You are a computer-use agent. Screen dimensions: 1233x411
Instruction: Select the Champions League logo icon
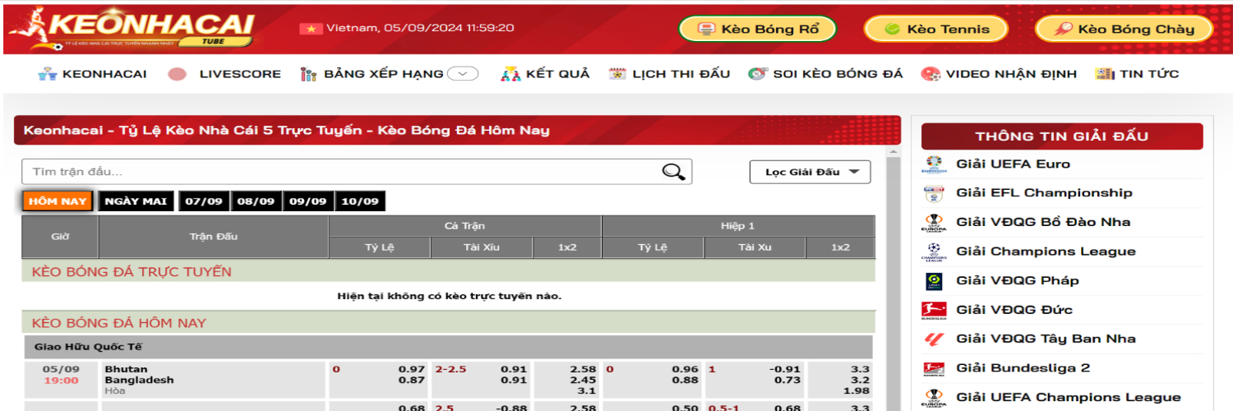[x=935, y=252]
